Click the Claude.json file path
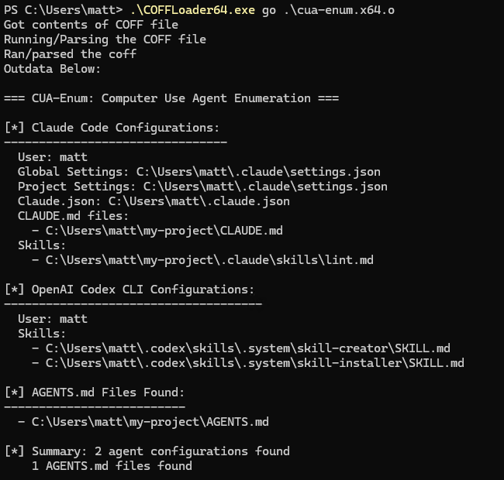504x480 pixels. [x=198, y=201]
